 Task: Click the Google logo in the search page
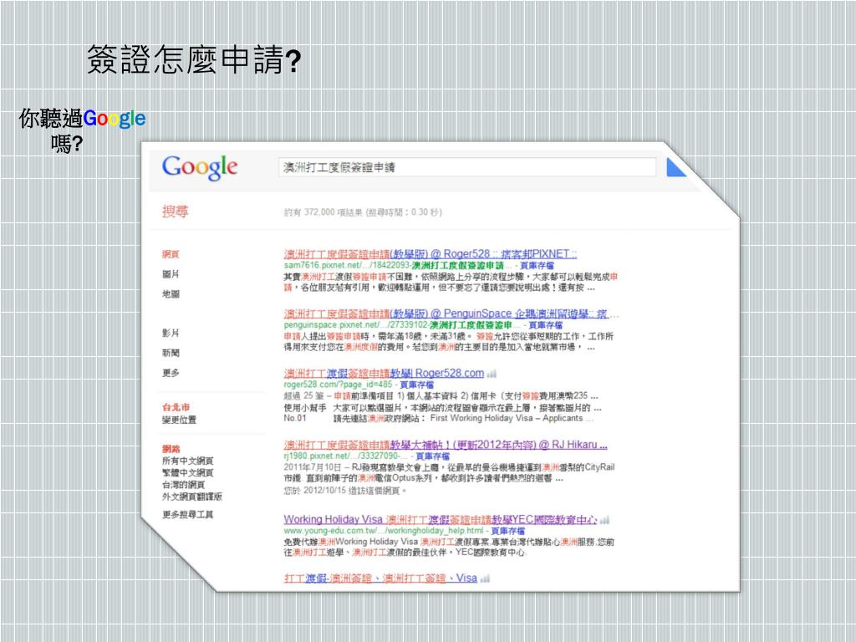pos(200,167)
